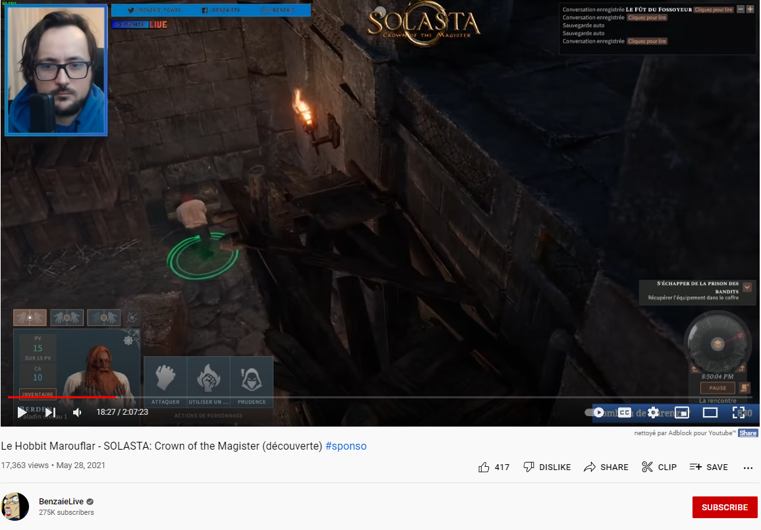The width and height of the screenshot is (761, 530).
Task: Open YouTube player settings gear
Action: point(653,413)
